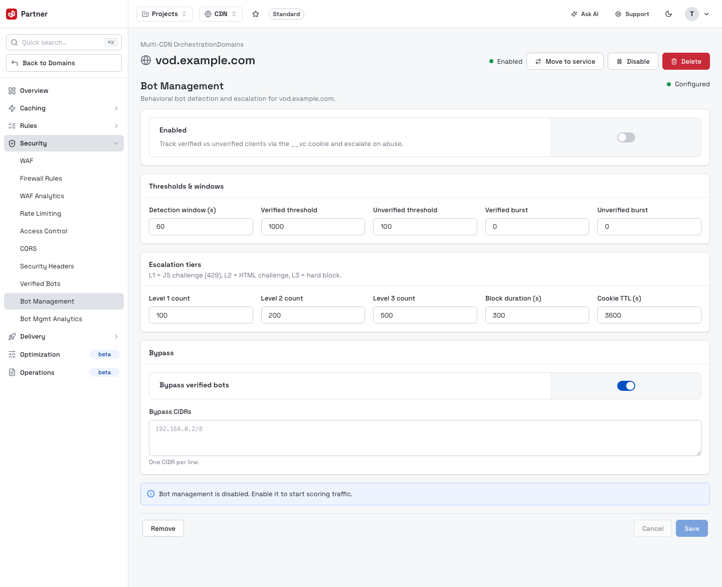
Task: Click the favorite star icon
Action: pyautogui.click(x=256, y=14)
